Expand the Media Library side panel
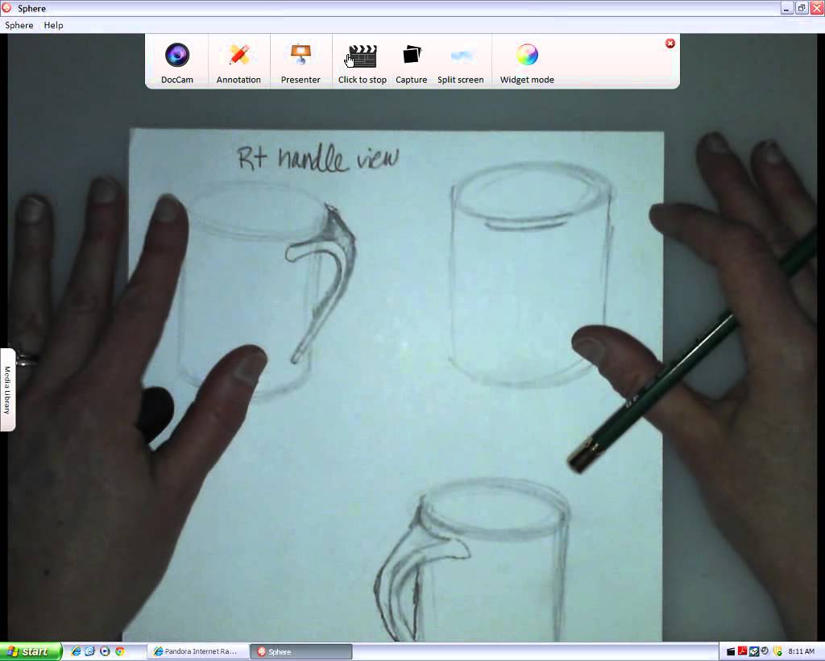Image resolution: width=825 pixels, height=661 pixels. 9,385
